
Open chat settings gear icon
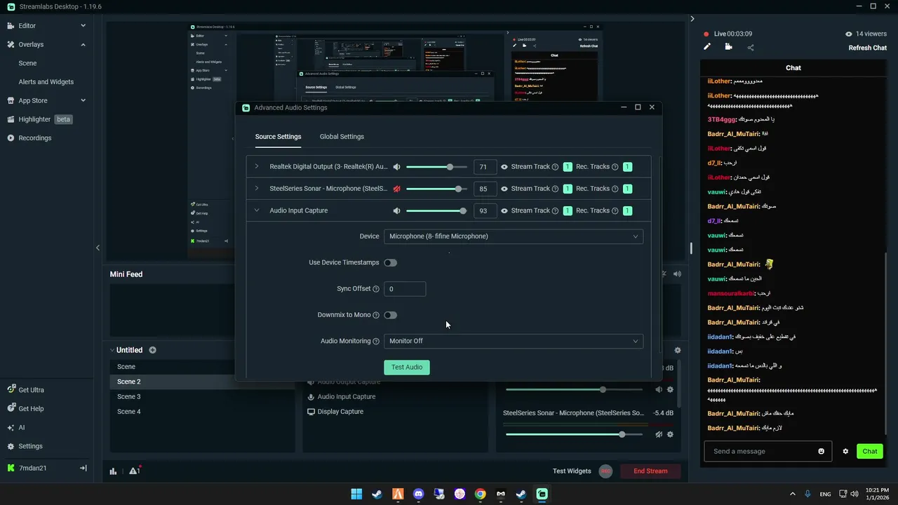[x=845, y=452]
